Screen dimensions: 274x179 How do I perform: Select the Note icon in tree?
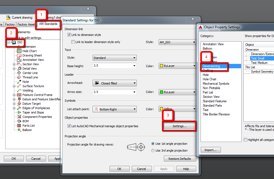pyautogui.click(x=19, y=82)
